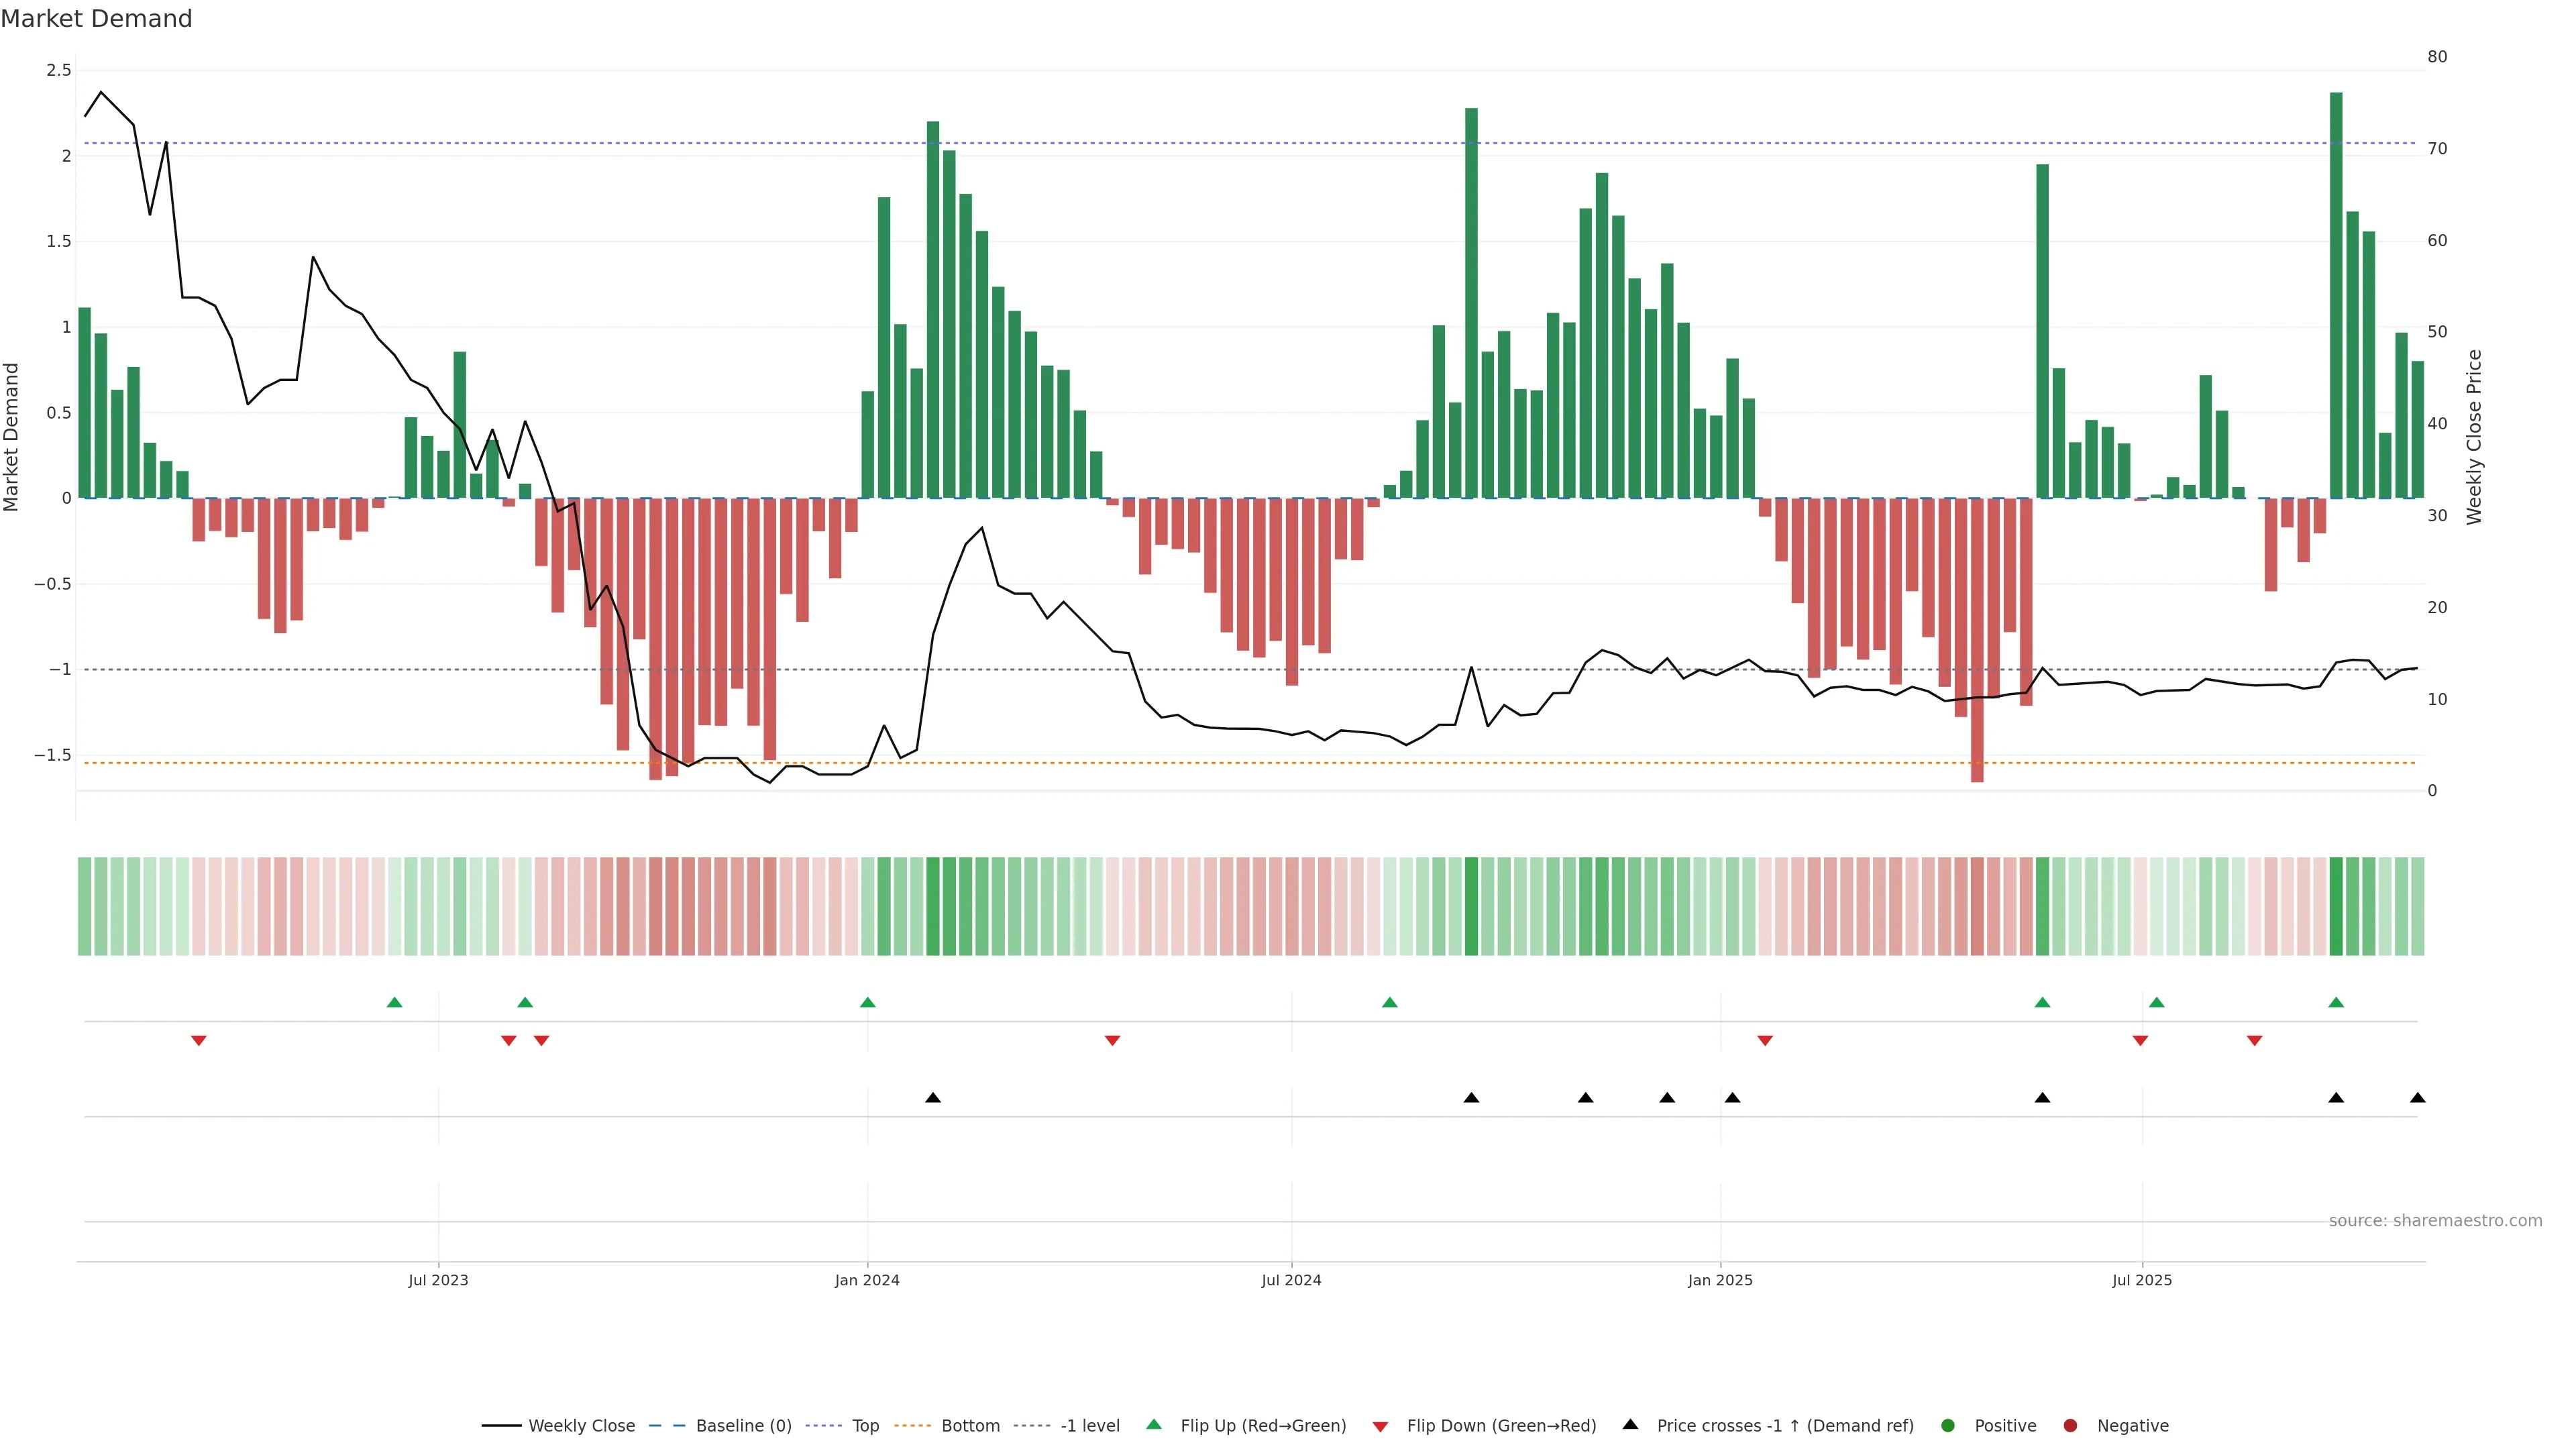Click the rightmost black price-cross triangle
This screenshot has width=2576, height=1449.
point(2417,1098)
